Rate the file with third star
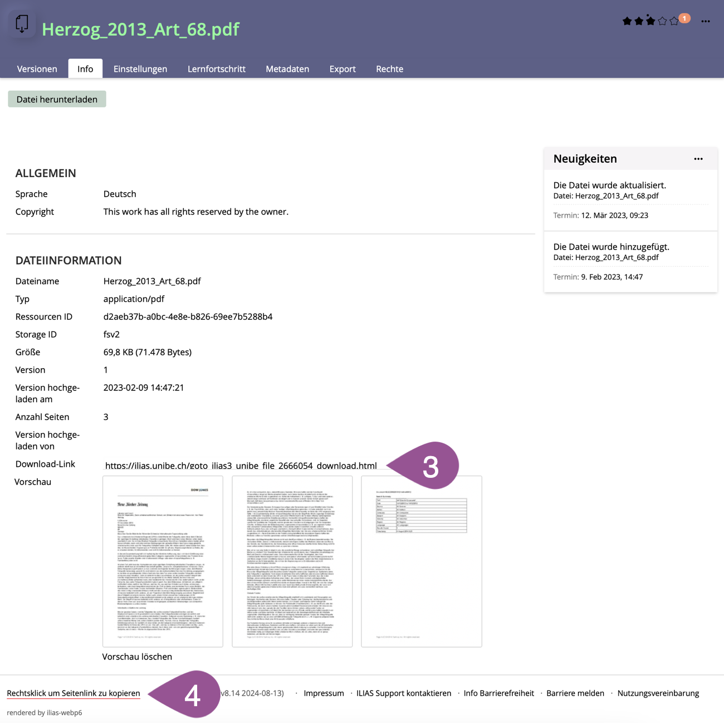Screen dimensions: 724x724 (x=650, y=21)
